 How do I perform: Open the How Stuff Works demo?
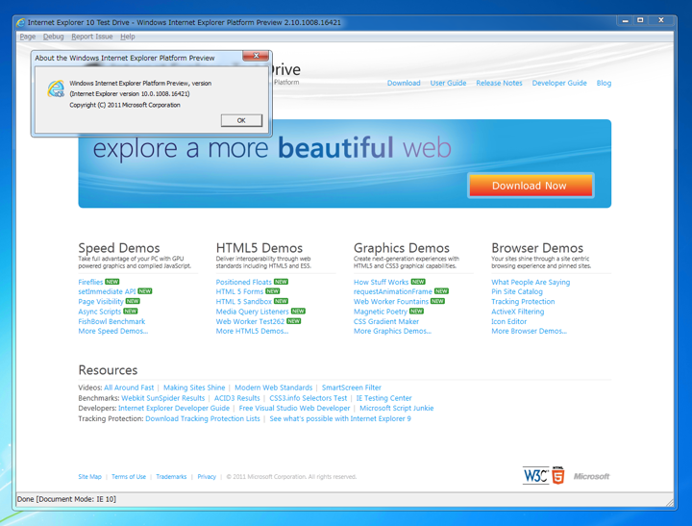[x=381, y=282]
